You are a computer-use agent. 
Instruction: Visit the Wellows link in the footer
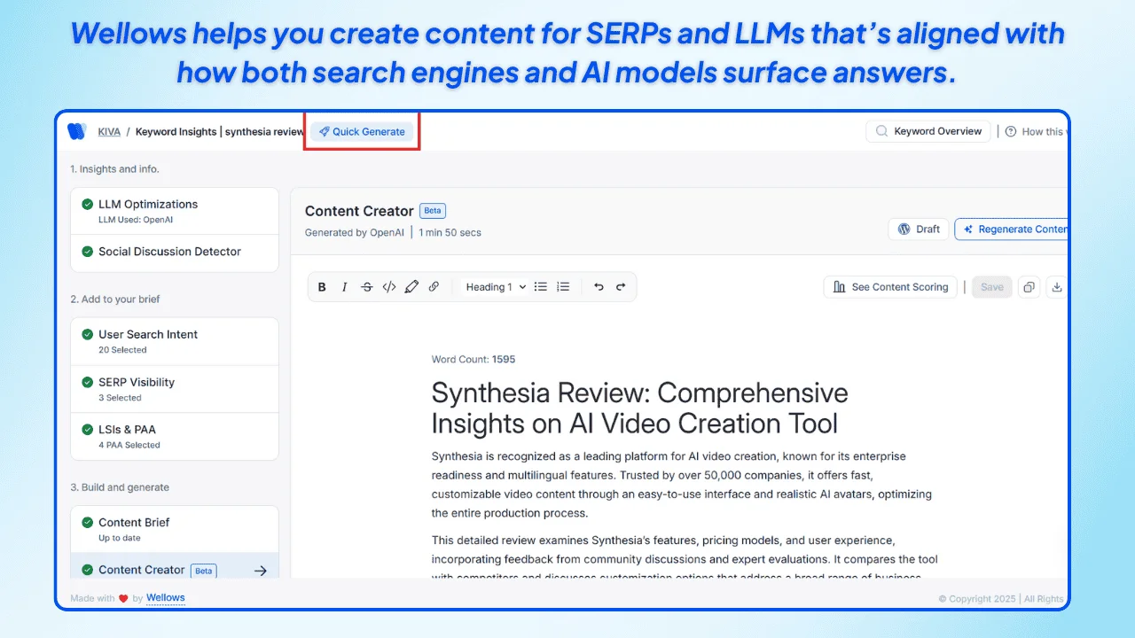(165, 597)
